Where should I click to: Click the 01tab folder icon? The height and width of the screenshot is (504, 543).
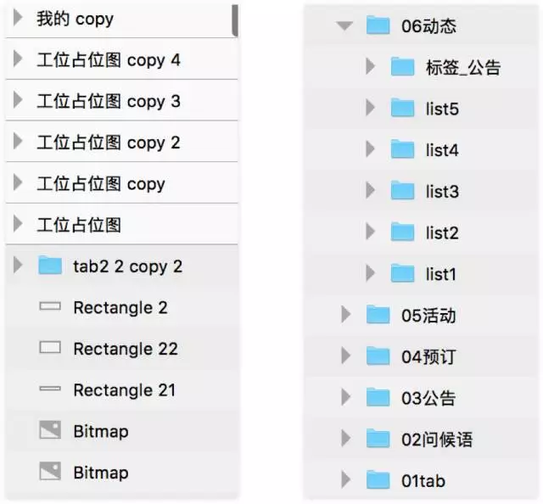[x=378, y=480]
